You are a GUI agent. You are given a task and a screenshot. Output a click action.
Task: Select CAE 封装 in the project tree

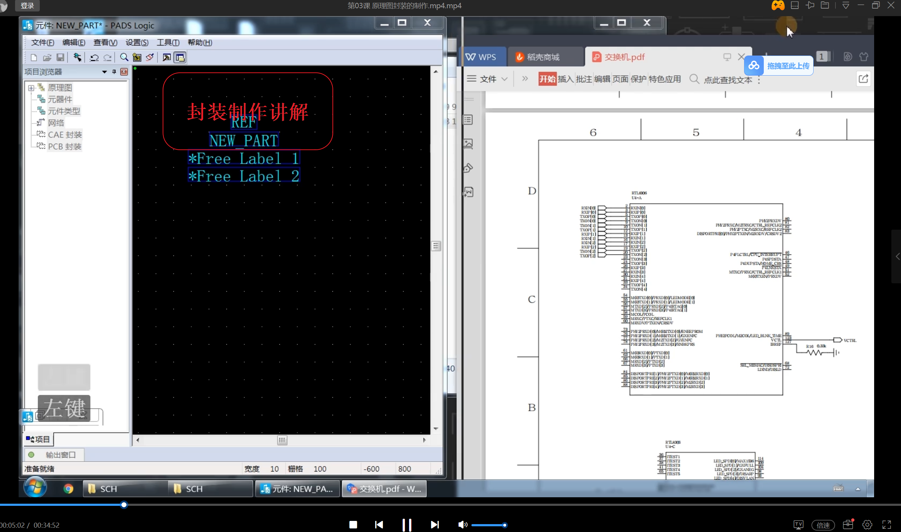65,135
